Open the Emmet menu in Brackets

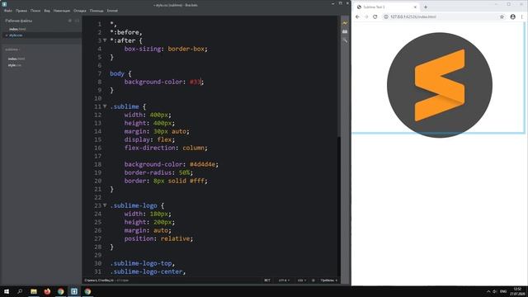(x=112, y=11)
